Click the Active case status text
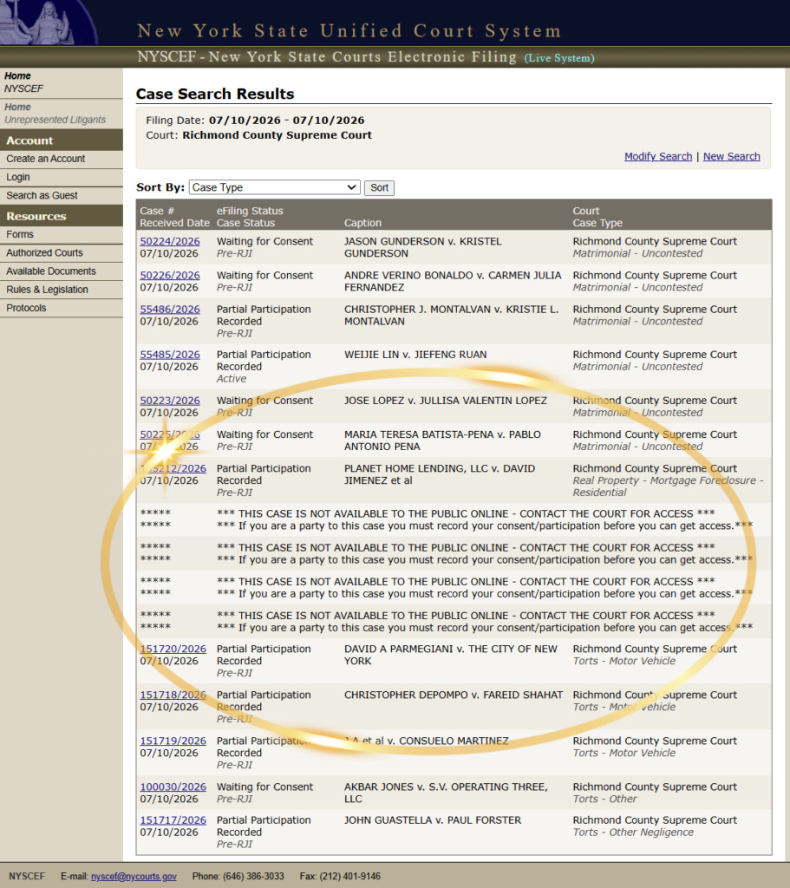Viewport: 790px width, 888px height. (x=231, y=379)
